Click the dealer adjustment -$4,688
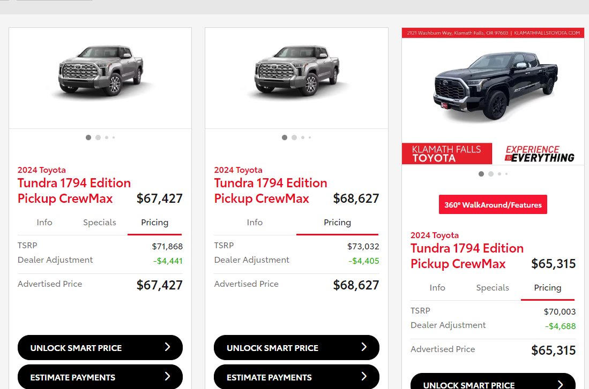This screenshot has height=389, width=589. 561,326
